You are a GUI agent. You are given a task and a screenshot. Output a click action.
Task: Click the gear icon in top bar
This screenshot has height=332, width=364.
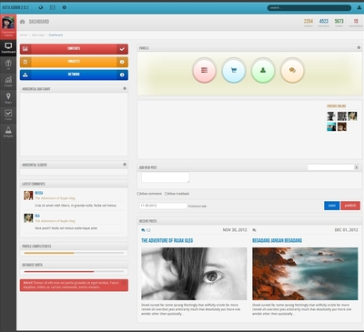65,7
